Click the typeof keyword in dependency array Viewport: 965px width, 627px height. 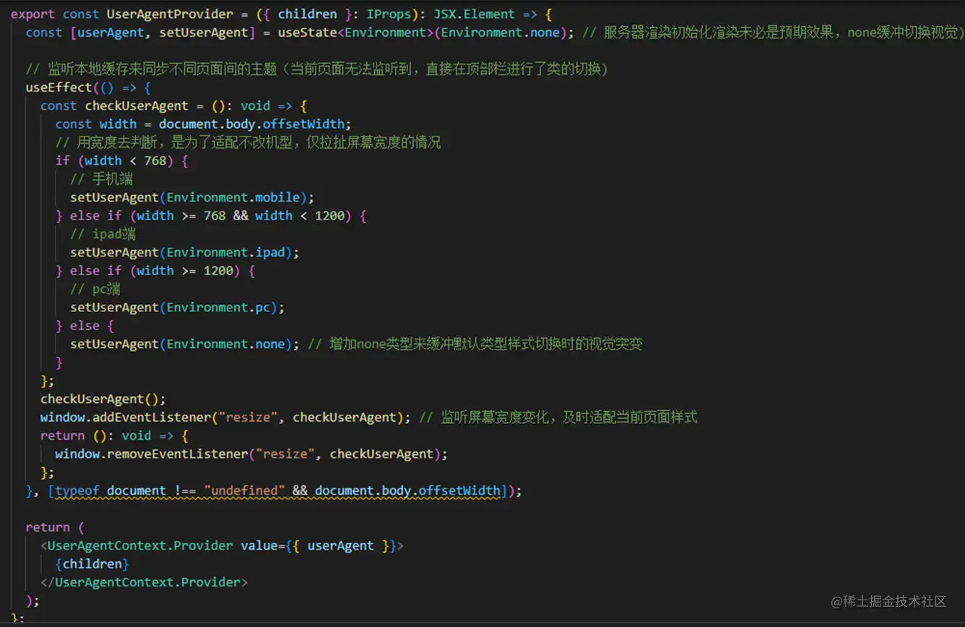[x=77, y=490]
